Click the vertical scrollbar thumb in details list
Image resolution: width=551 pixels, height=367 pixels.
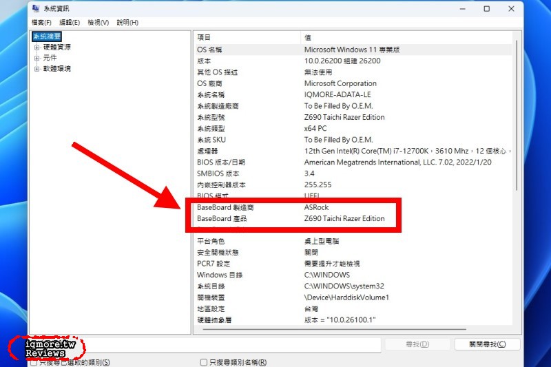tap(517, 115)
